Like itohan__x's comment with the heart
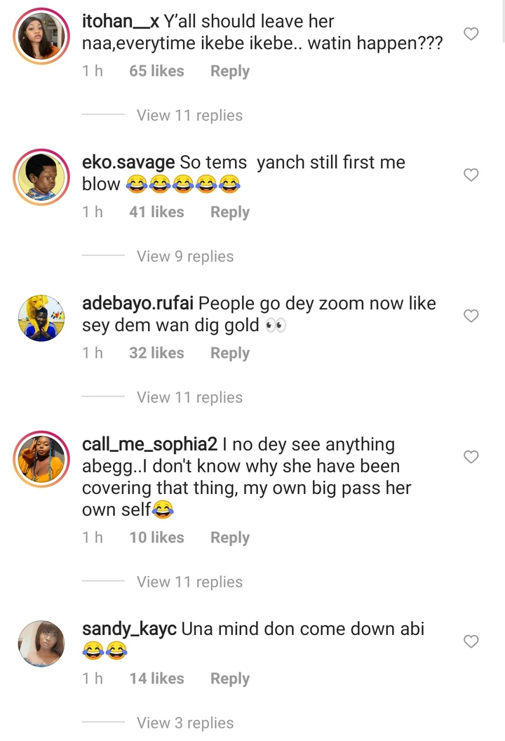Viewport: 505px width, 741px height. pyautogui.click(x=472, y=34)
